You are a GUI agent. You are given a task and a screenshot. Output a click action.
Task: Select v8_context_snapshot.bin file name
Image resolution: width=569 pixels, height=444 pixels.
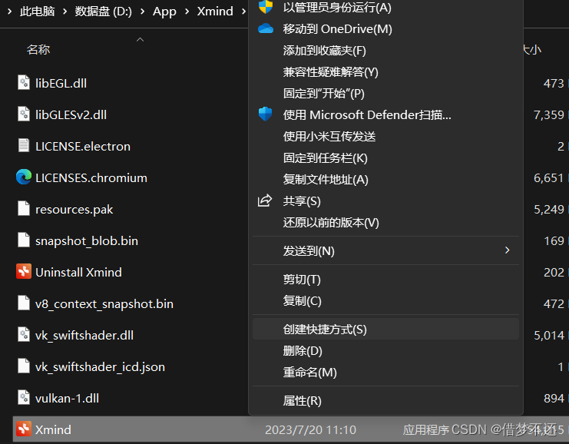pyautogui.click(x=104, y=304)
